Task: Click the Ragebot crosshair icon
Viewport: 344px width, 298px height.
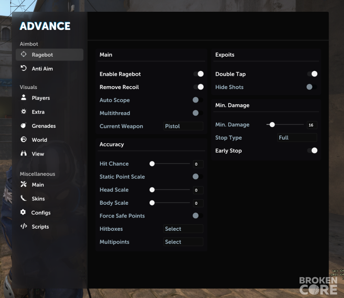Action: click(24, 54)
